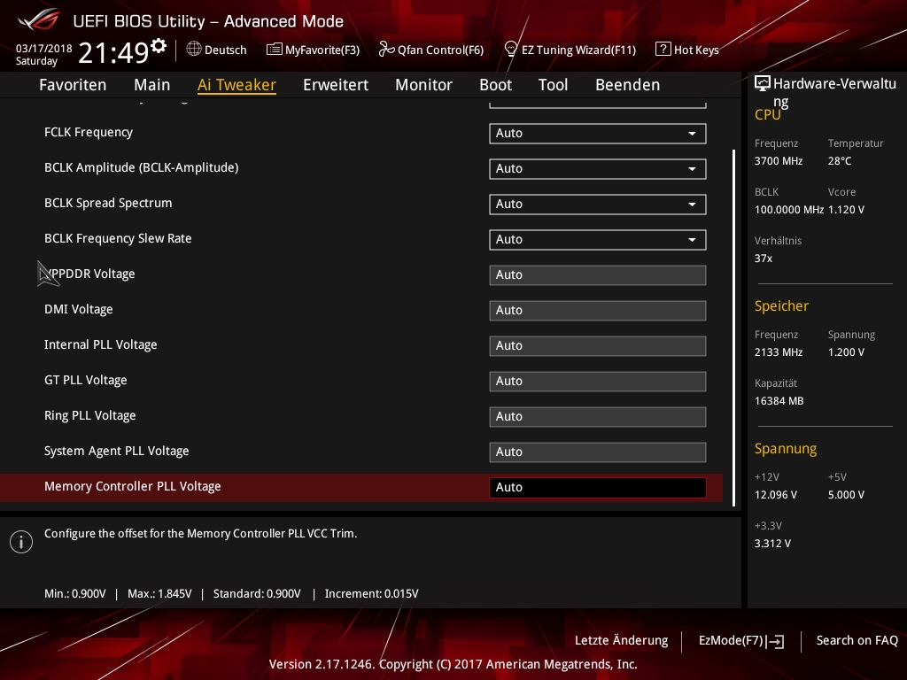Viewport: 907px width, 680px height.
Task: Click the BCLK 100.0000 MHz value
Action: tap(788, 209)
